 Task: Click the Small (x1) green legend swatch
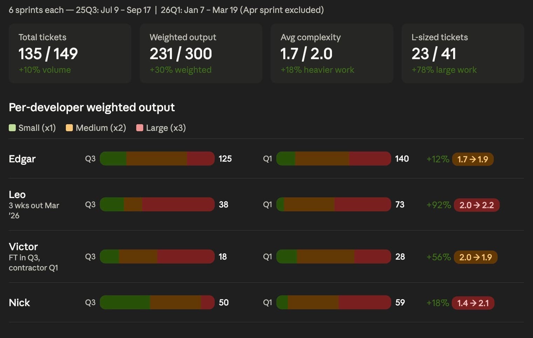12,128
